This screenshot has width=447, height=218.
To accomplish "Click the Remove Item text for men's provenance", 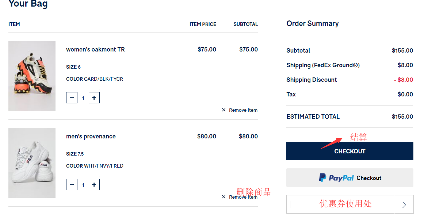I will (243, 197).
